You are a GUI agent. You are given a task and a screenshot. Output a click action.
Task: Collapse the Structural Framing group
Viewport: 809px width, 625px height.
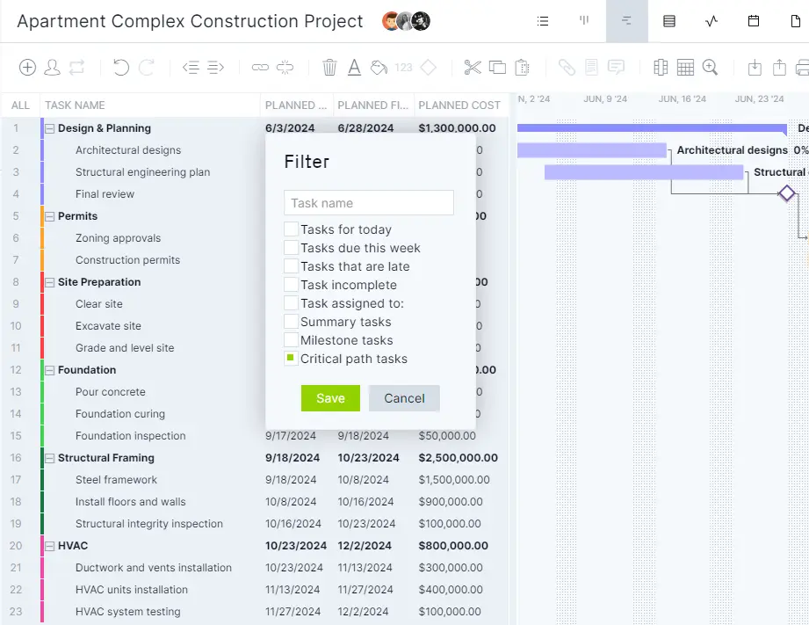click(x=49, y=458)
